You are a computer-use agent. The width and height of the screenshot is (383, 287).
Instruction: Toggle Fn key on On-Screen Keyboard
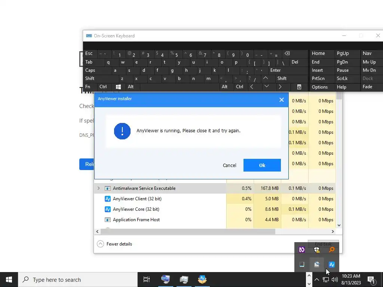[90, 87]
